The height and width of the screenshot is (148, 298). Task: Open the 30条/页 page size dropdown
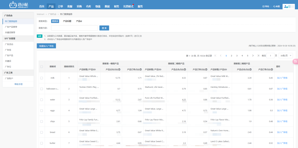(x=286, y=56)
